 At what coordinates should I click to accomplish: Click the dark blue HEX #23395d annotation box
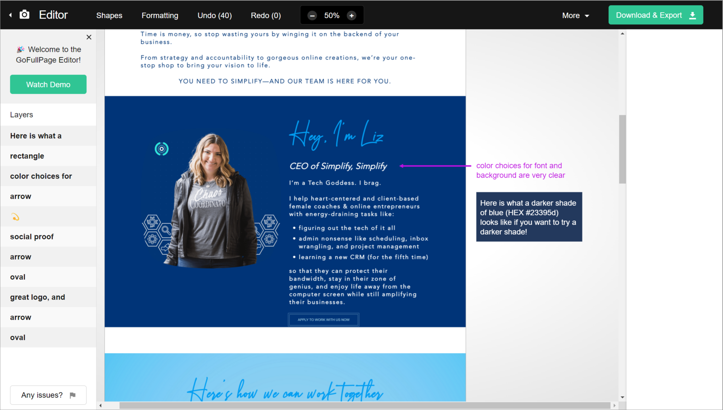(529, 217)
